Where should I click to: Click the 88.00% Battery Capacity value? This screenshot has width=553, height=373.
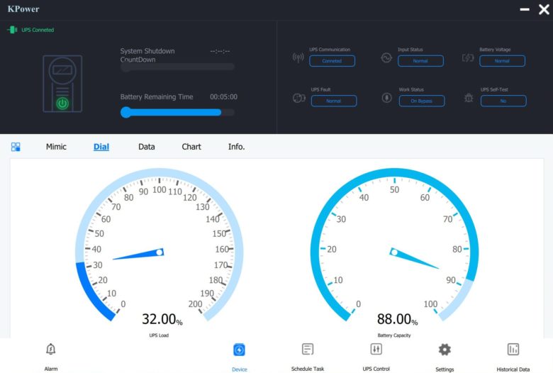click(x=397, y=319)
